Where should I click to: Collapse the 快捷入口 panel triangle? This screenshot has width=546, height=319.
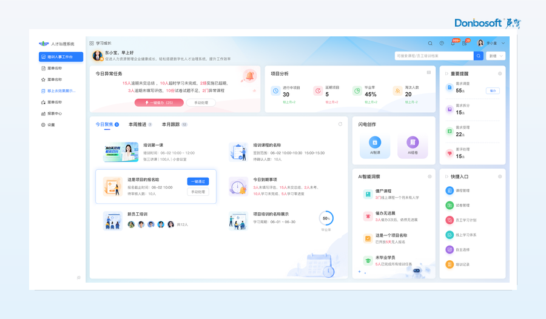[447, 176]
